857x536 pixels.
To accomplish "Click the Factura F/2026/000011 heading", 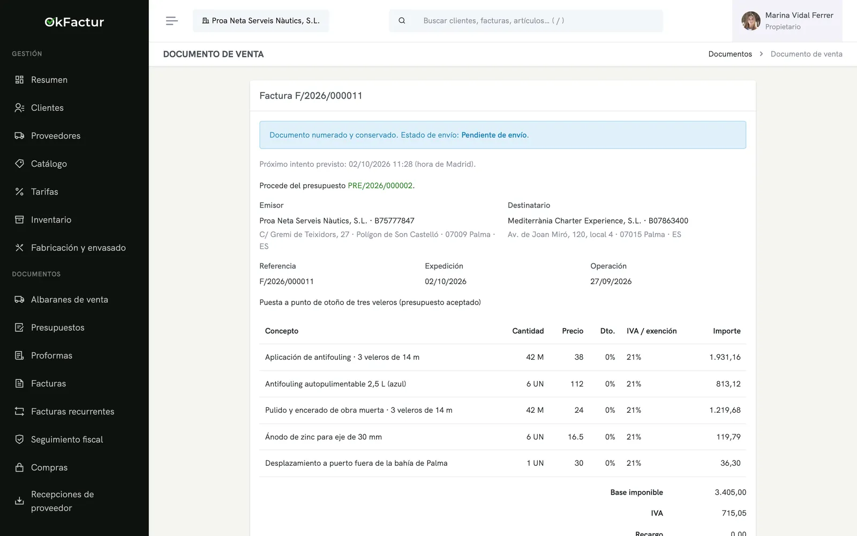I will point(311,95).
